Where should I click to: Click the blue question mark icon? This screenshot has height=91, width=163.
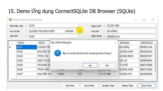58,53
